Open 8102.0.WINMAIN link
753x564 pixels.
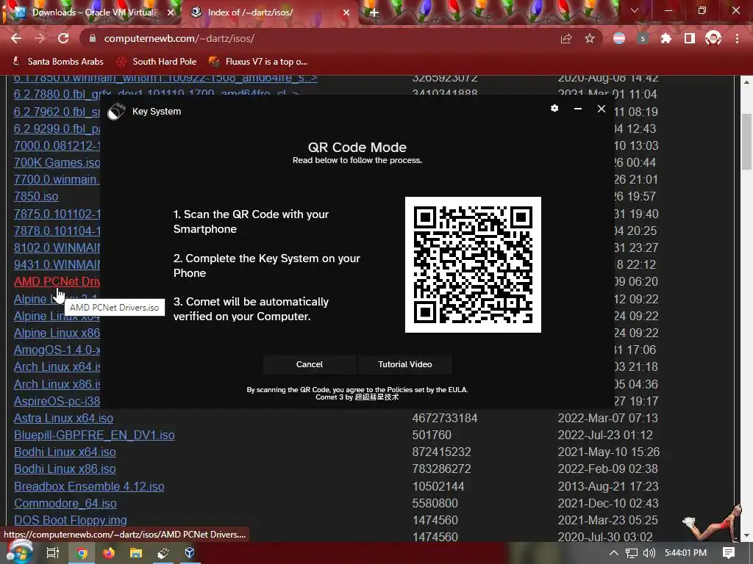pos(57,247)
